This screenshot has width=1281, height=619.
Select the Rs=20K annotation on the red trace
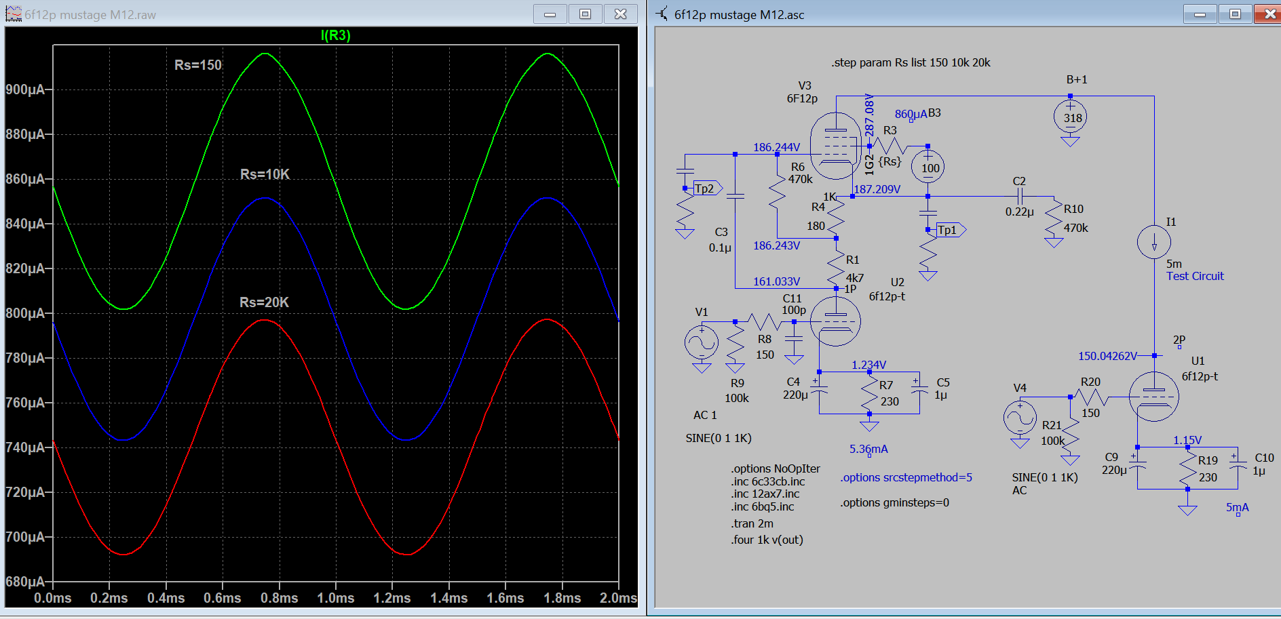[x=264, y=302]
